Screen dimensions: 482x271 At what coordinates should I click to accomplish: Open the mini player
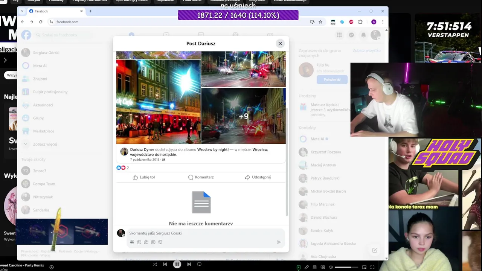364,267
